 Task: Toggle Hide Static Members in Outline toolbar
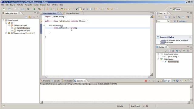coord(180,51)
